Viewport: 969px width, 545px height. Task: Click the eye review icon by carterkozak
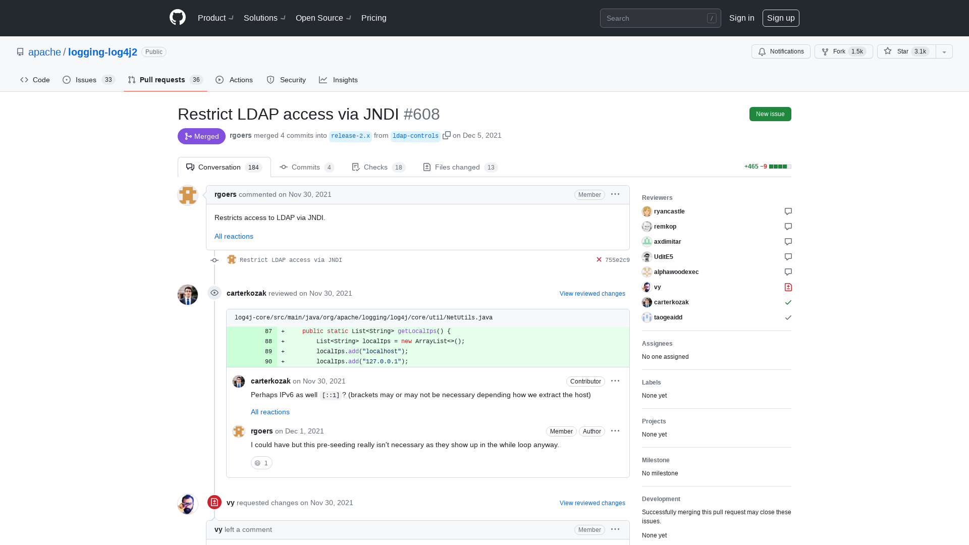214,293
